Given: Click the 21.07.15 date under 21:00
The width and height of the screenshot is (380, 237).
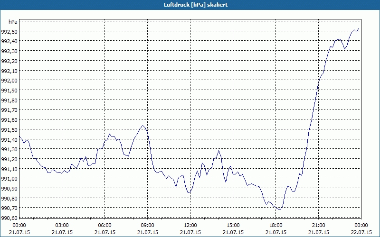Looking at the screenshot, I should (318, 232).
